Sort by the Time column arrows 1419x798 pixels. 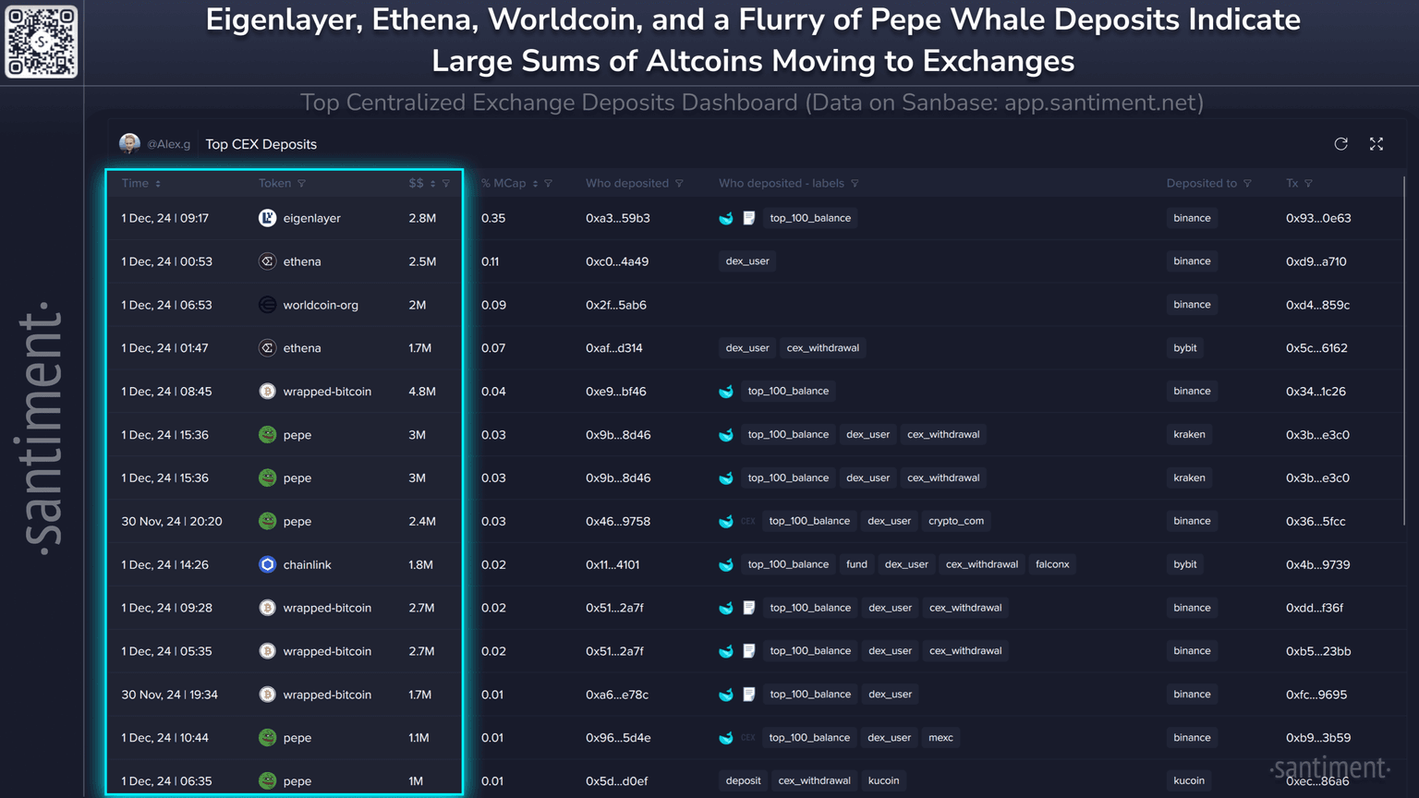coord(158,184)
